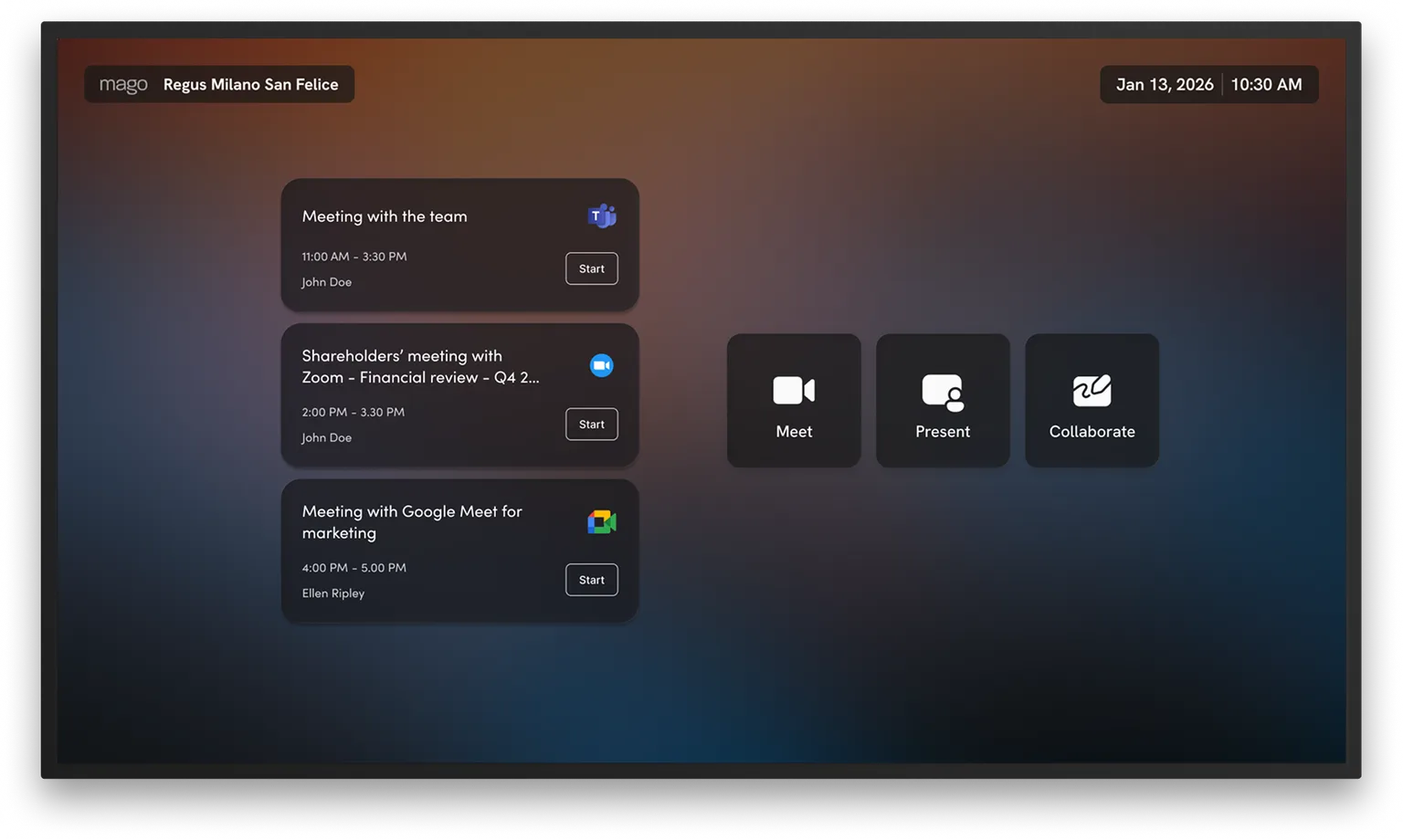Click the screen share icon in Present tile
Viewport: 1403px width, 840px height.
point(942,392)
